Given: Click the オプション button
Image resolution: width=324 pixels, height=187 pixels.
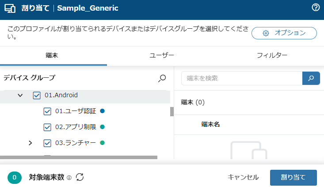Looking at the screenshot, I should 284,33.
